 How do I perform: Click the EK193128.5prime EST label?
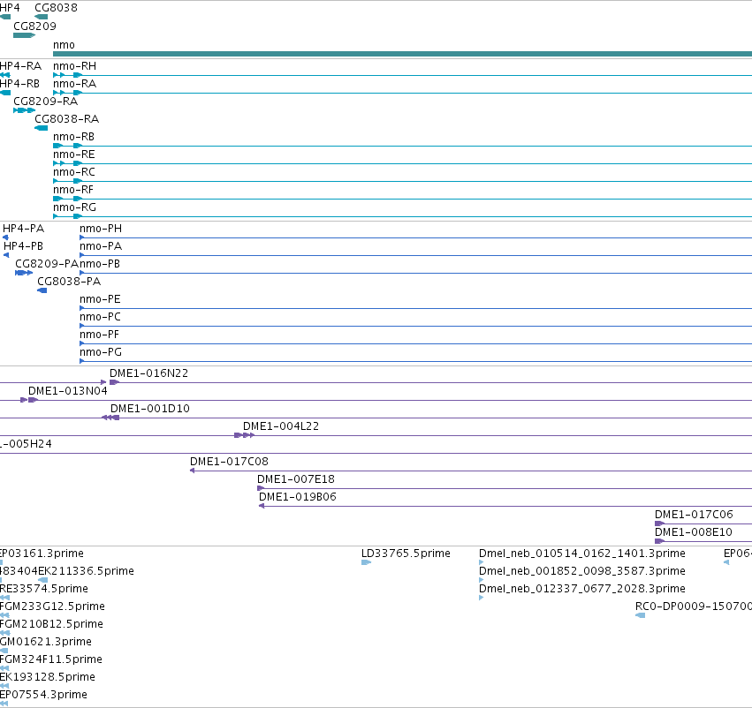(48, 677)
